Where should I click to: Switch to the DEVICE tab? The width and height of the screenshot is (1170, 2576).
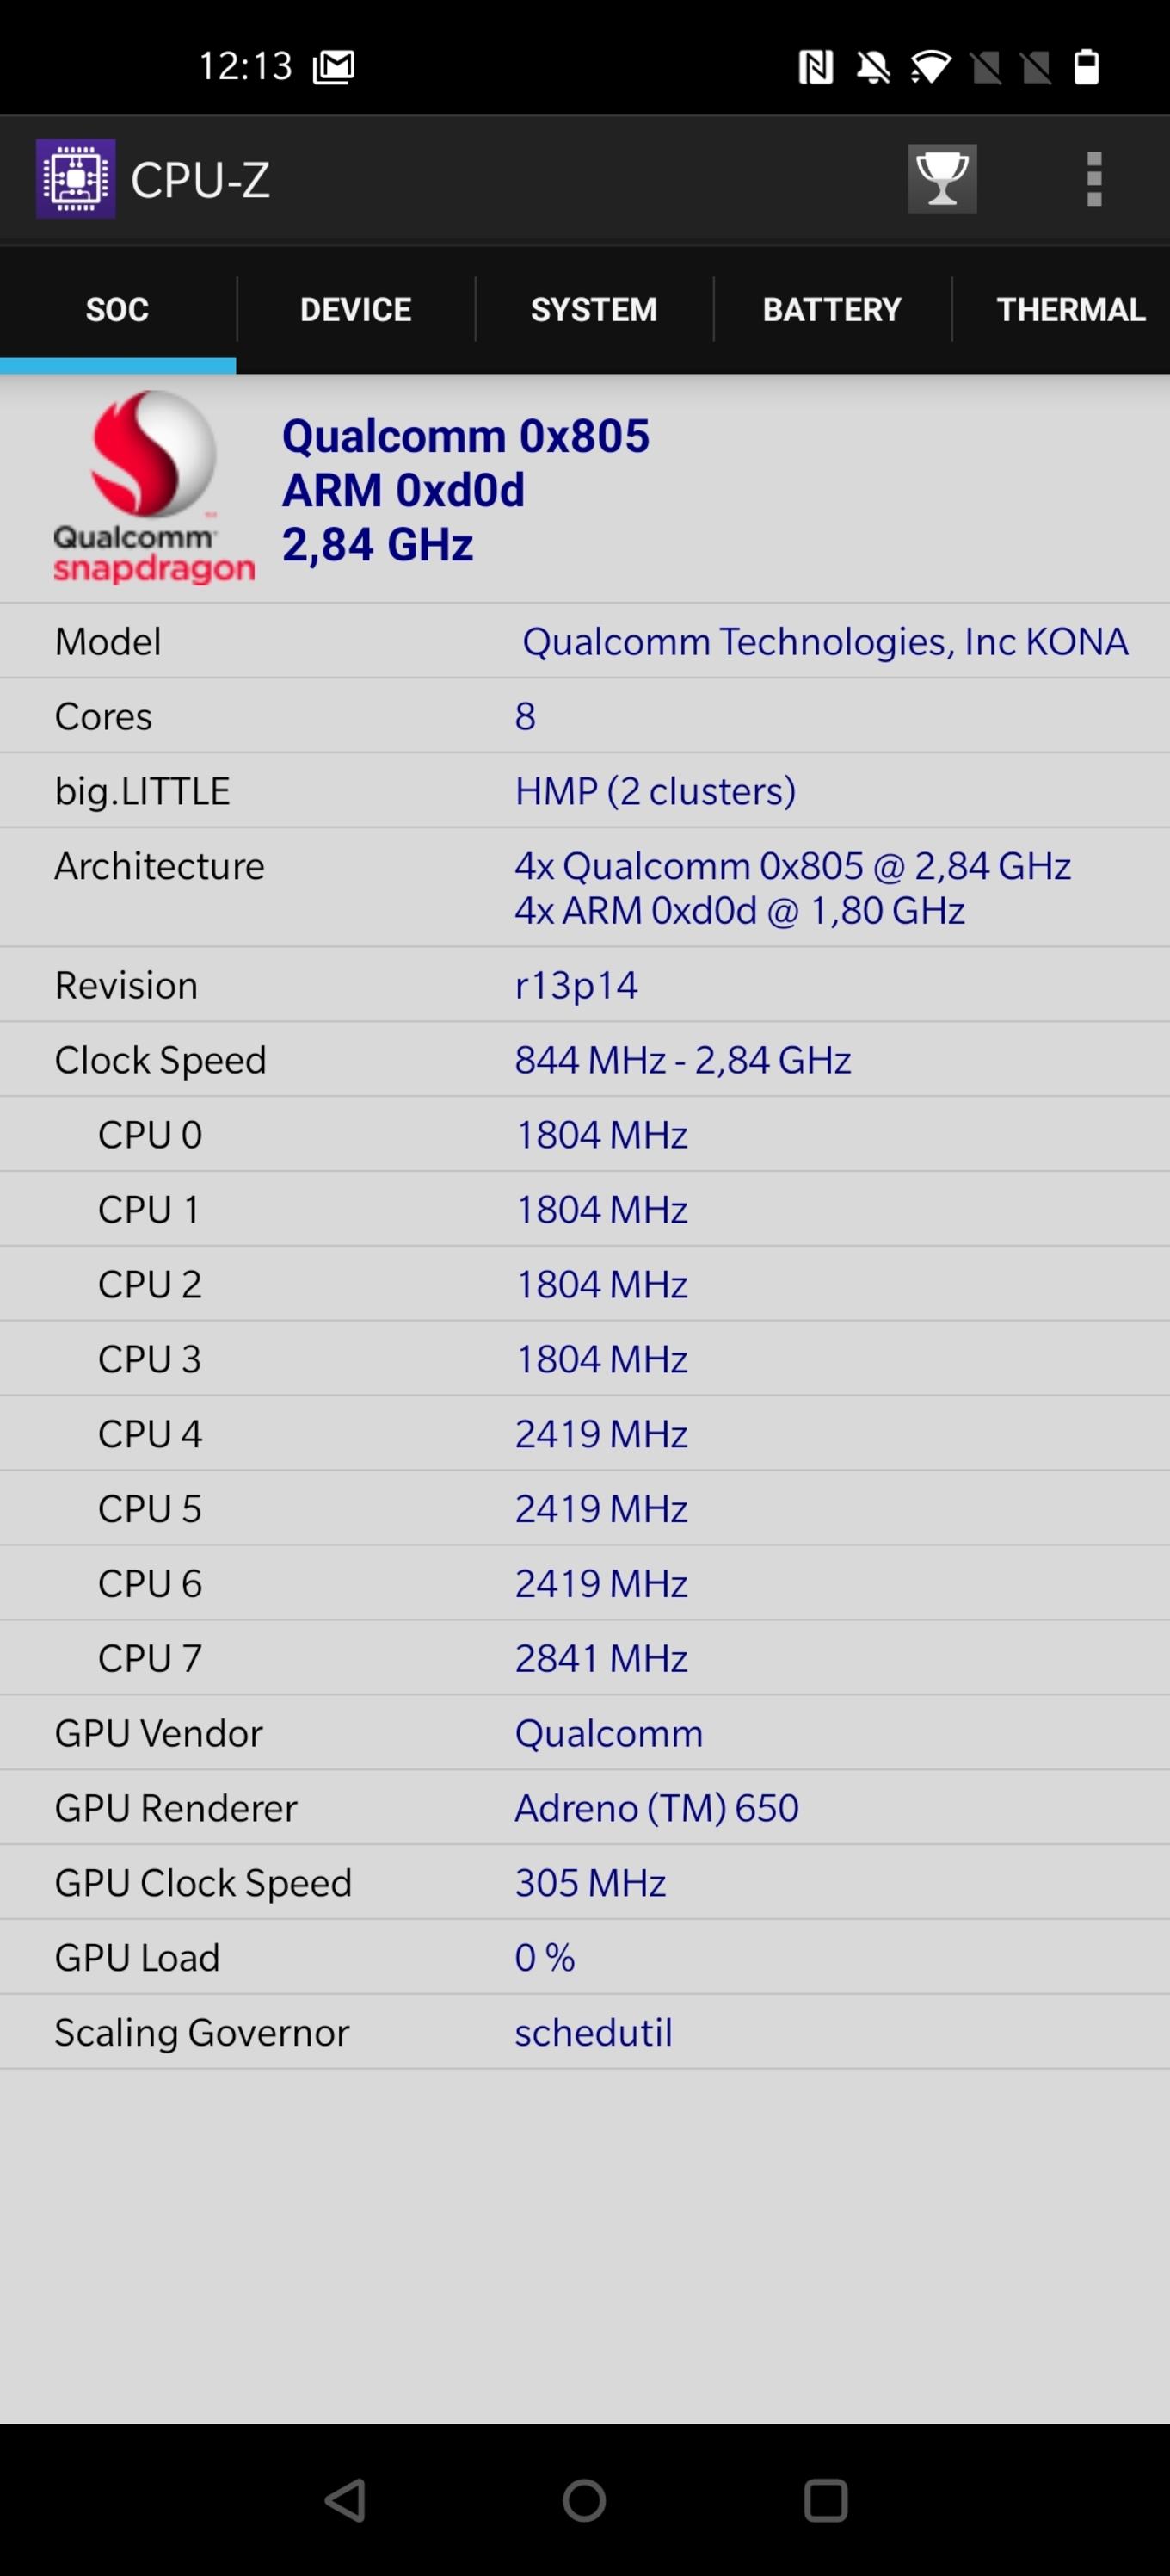click(x=355, y=310)
